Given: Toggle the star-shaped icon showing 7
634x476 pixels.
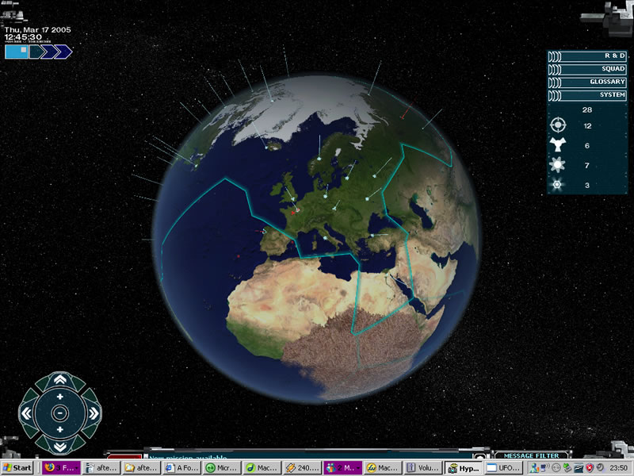Looking at the screenshot, I should pyautogui.click(x=559, y=165).
